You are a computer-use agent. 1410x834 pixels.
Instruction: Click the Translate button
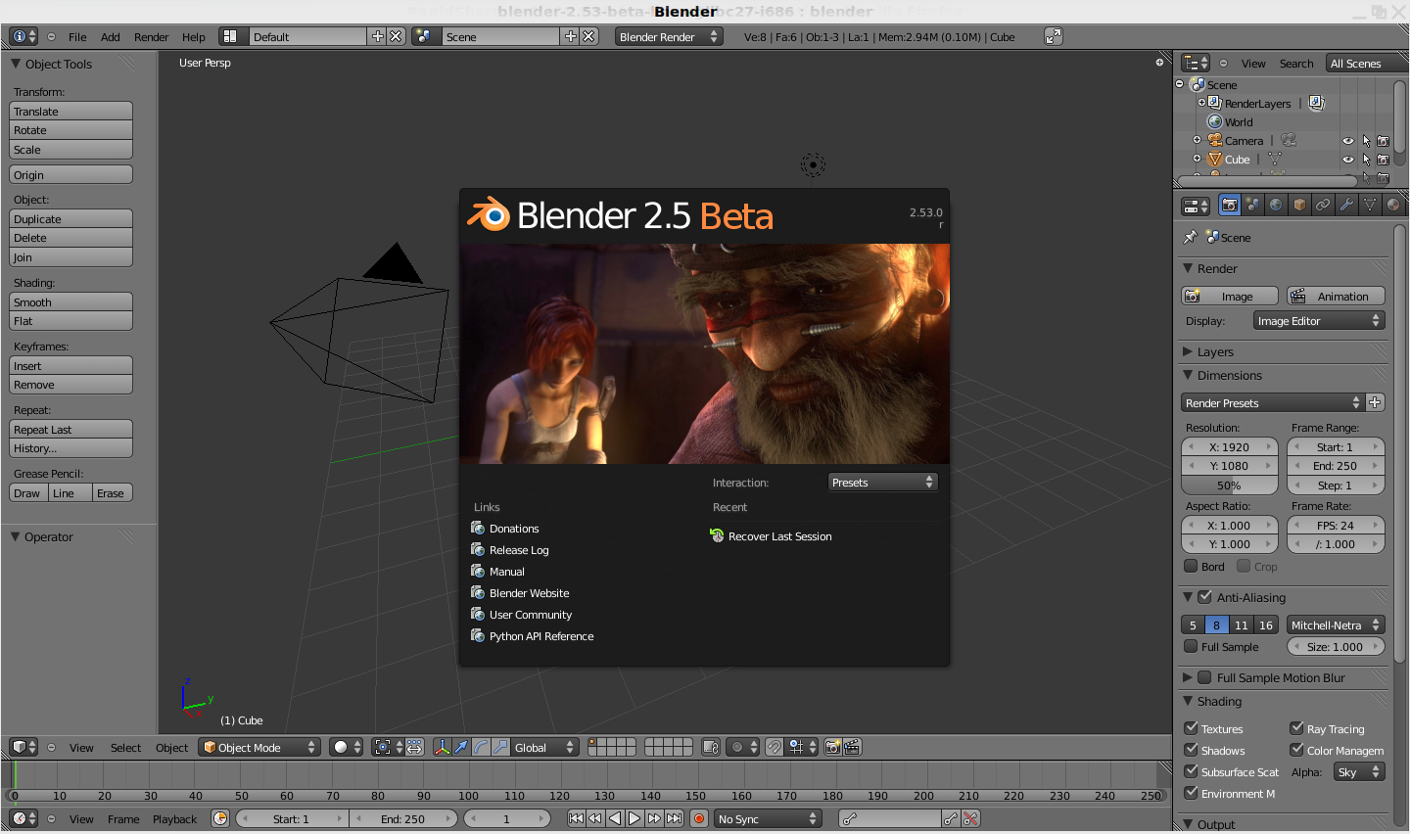[70, 112]
